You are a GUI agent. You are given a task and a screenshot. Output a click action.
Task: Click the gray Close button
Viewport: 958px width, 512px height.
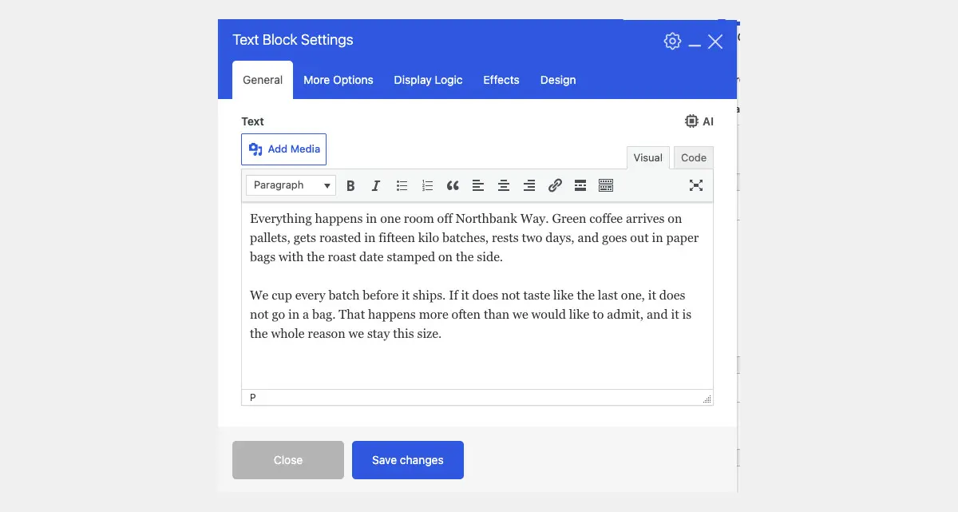288,460
